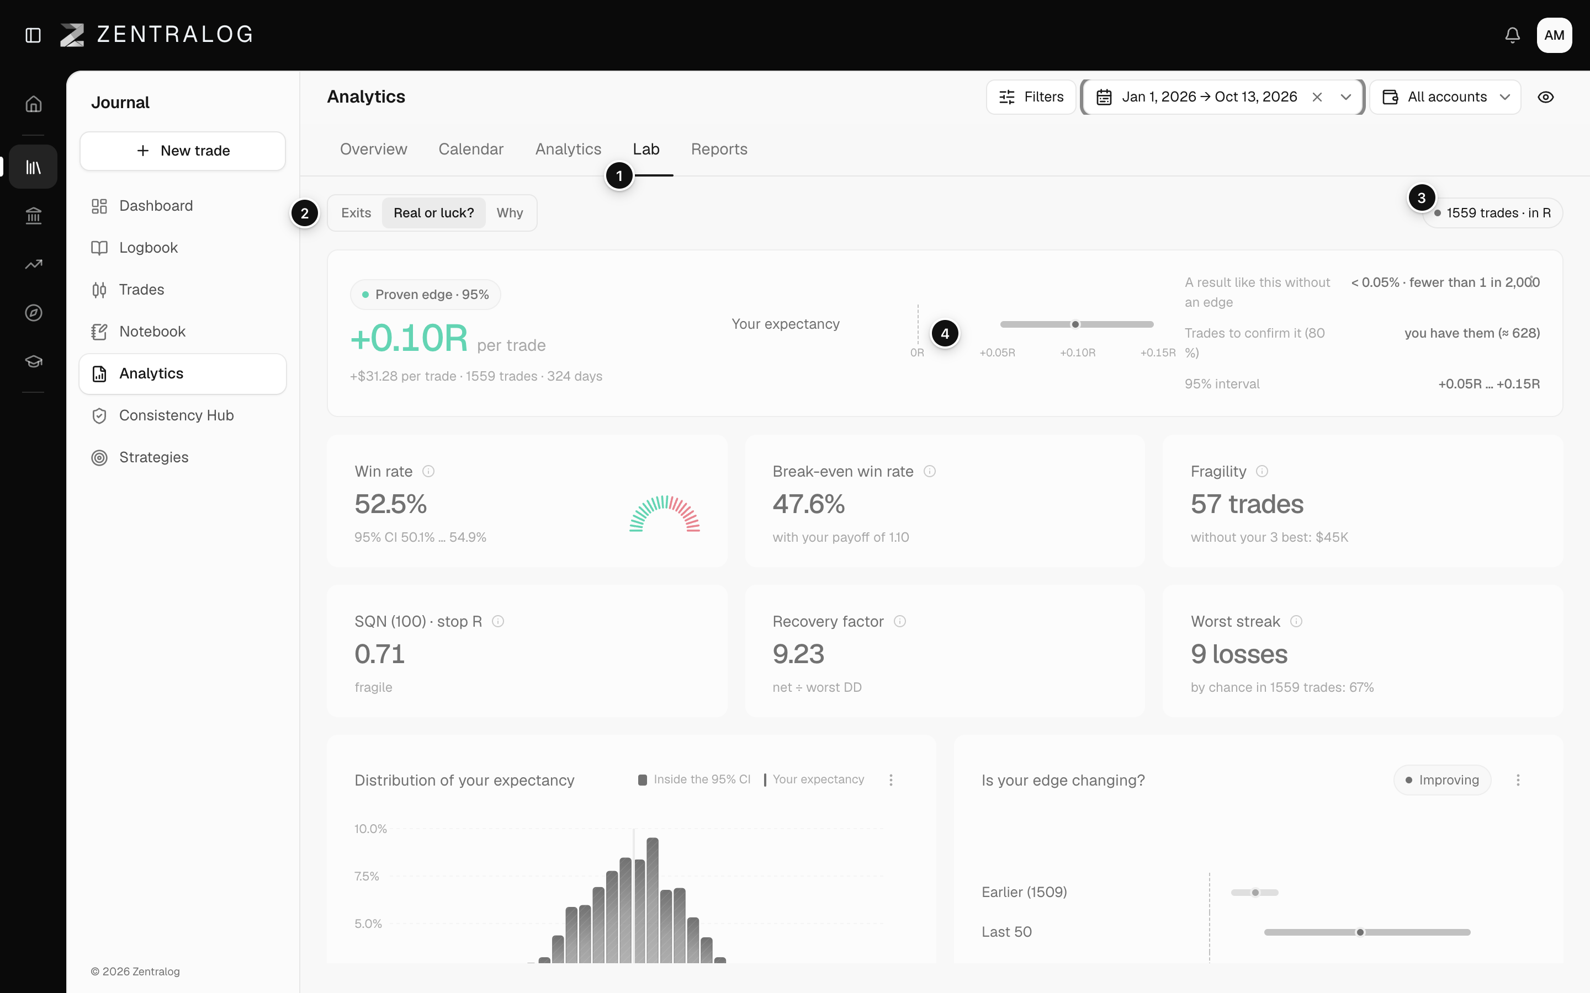Image resolution: width=1590 pixels, height=993 pixels.
Task: Select the journal library icon in left rail
Action: pyautogui.click(x=34, y=167)
